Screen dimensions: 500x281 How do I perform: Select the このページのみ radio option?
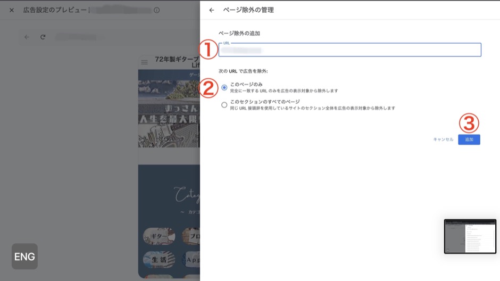click(224, 87)
